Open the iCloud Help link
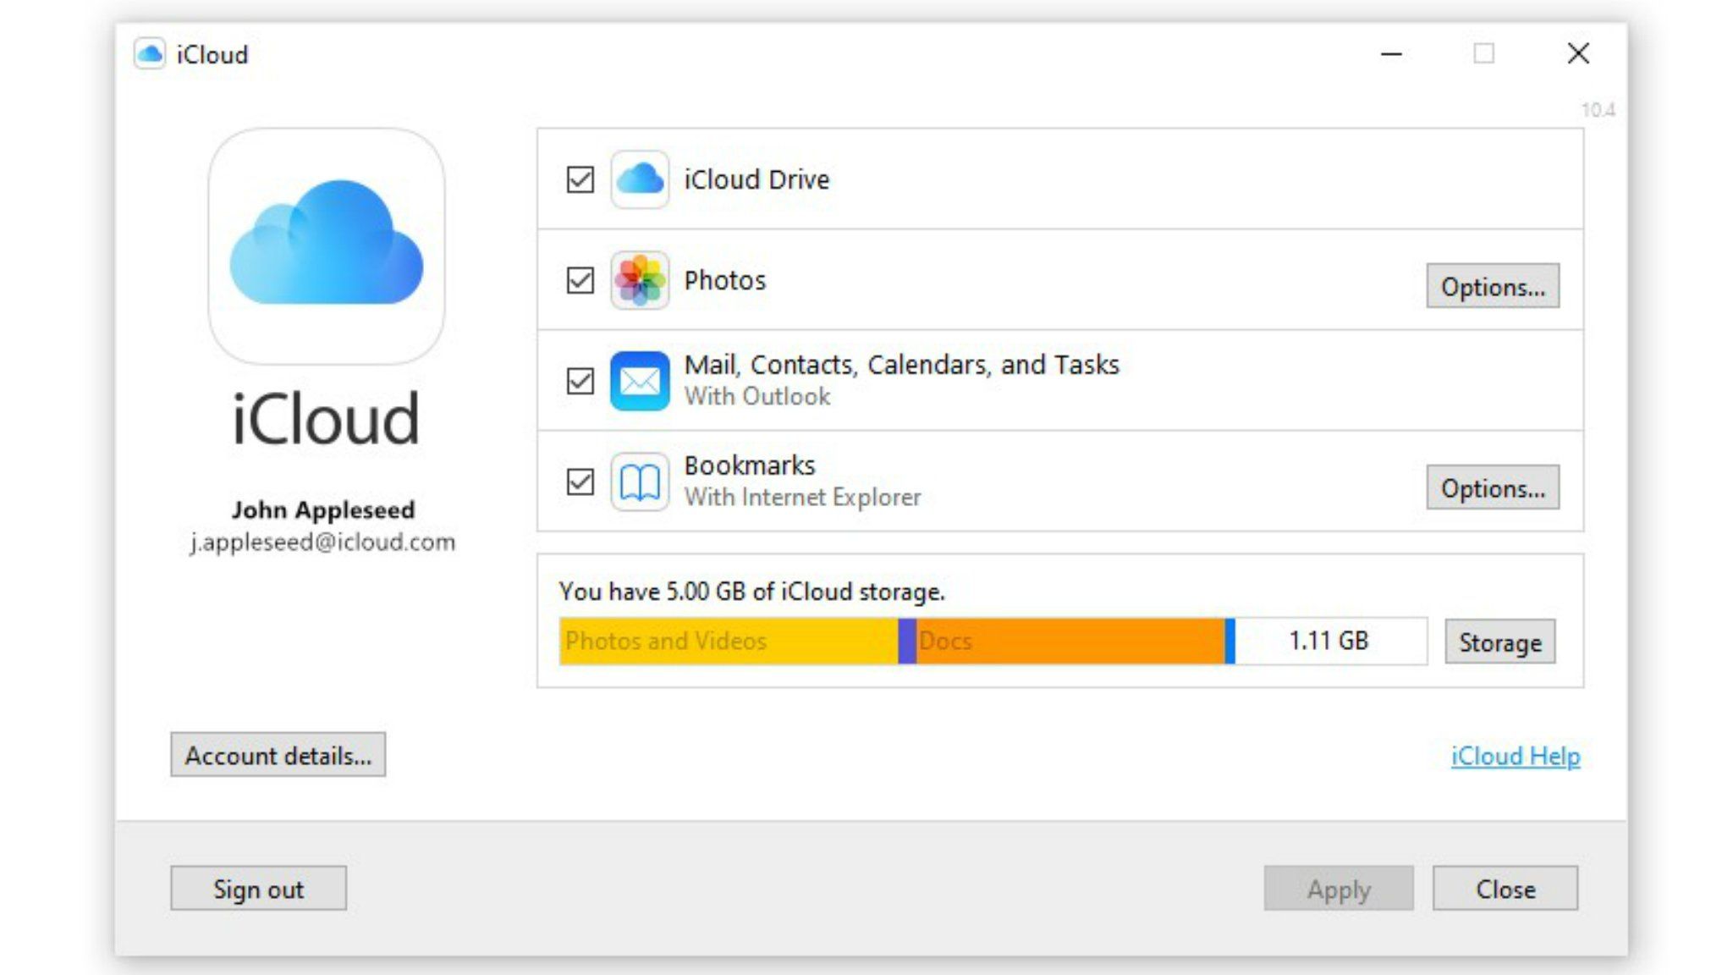The width and height of the screenshot is (1733, 975). point(1516,756)
